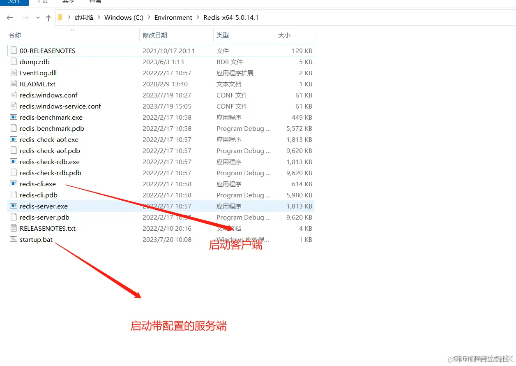This screenshot has height=366, width=516.
Task: Click file name 00-RELEASENOTES
Action: click(48, 51)
